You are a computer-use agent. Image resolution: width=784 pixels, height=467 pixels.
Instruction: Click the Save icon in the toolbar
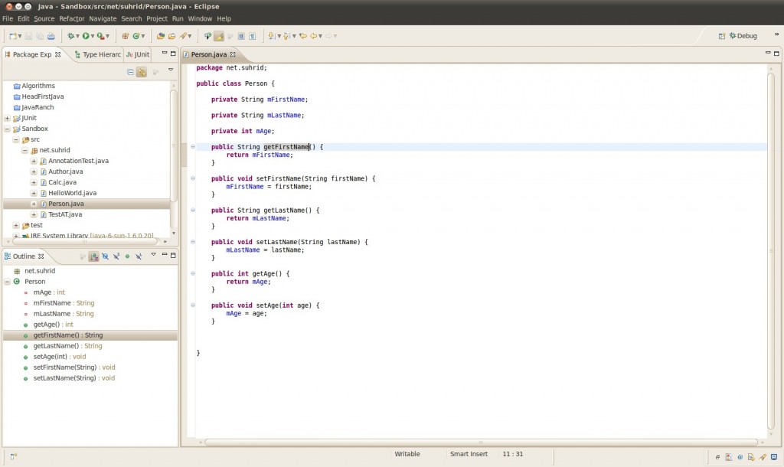point(28,36)
